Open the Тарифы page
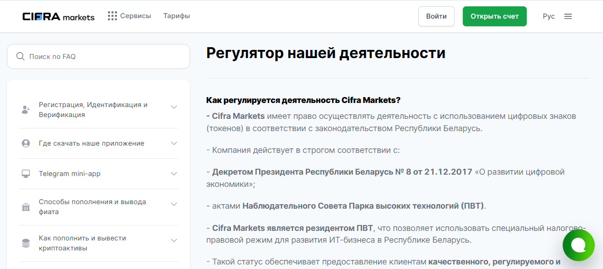The height and width of the screenshot is (269, 603). 176,15
